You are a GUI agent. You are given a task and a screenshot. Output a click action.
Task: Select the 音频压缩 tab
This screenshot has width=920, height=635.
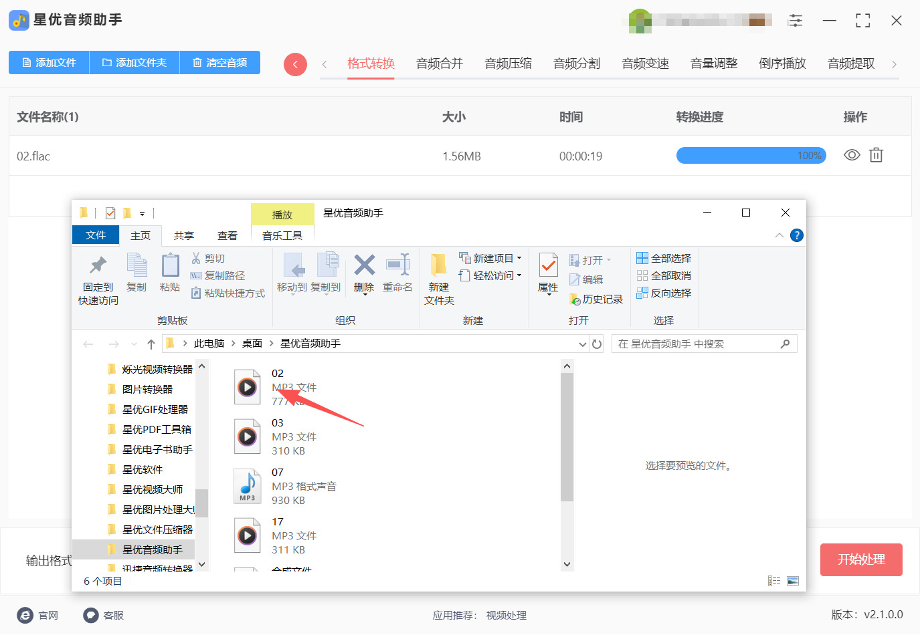(x=509, y=63)
